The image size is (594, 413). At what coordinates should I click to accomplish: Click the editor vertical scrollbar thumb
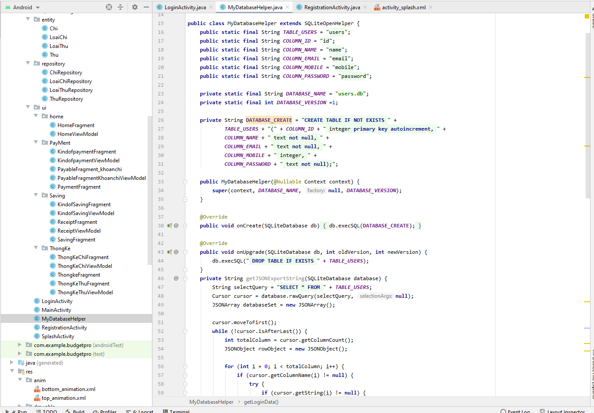588,115
